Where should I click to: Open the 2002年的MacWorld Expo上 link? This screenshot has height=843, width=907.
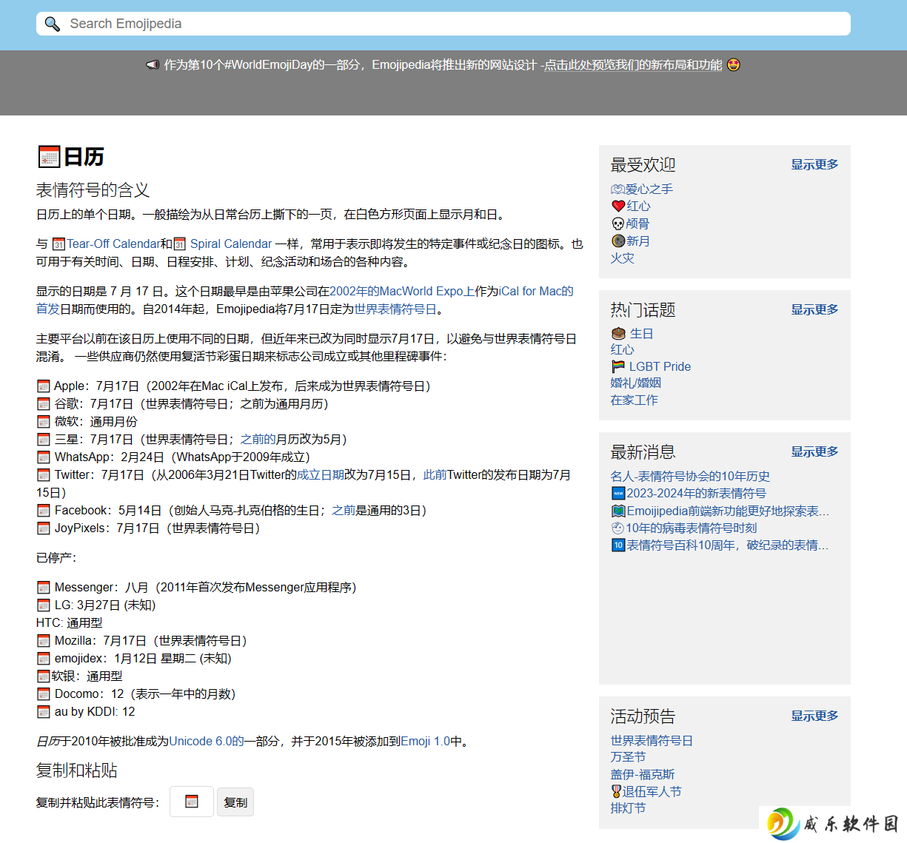click(x=402, y=292)
